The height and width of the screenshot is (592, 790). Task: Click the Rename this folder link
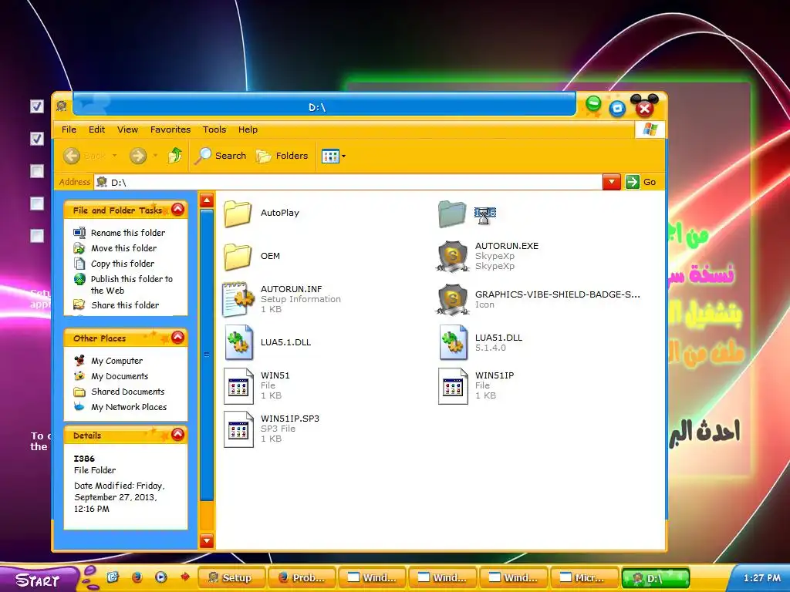pos(128,233)
